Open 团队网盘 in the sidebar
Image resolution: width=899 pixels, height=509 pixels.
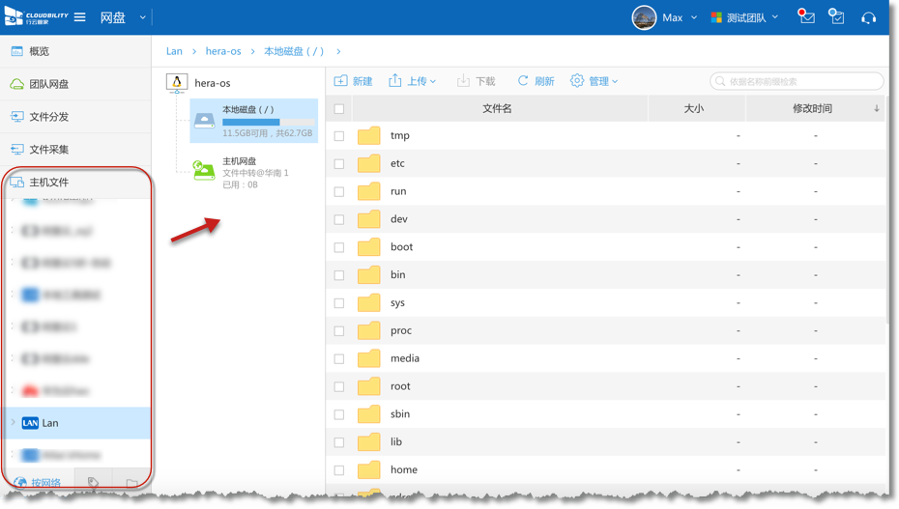click(48, 84)
